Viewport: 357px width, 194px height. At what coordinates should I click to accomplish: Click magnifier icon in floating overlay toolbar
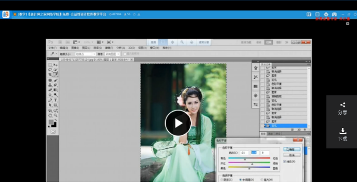[x=182, y=42]
